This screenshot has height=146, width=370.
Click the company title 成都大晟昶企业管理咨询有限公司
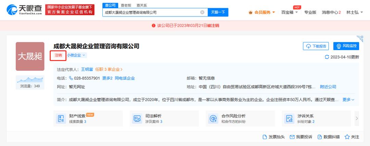pos(96,46)
